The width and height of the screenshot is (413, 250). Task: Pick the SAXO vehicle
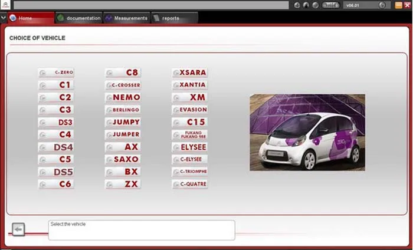point(123,159)
